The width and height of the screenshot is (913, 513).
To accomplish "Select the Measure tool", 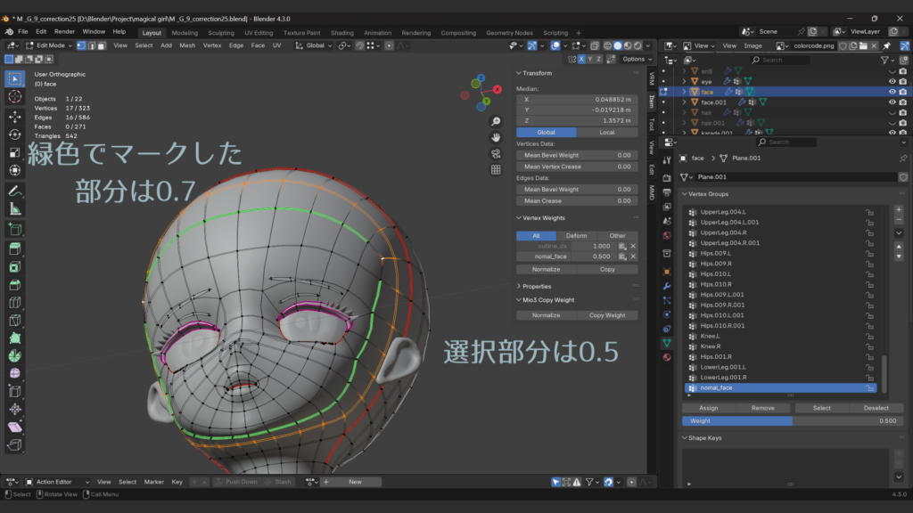I will point(15,209).
